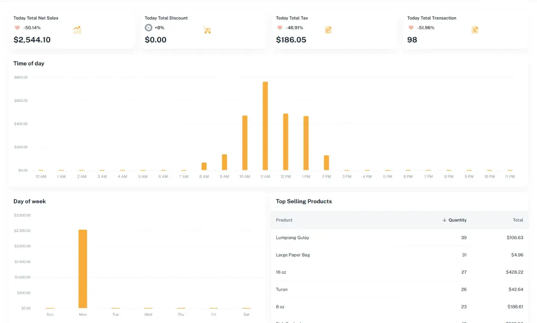This screenshot has height=323, width=537.
Task: Select the 10 AM bar in Time of day
Action: (x=245, y=143)
